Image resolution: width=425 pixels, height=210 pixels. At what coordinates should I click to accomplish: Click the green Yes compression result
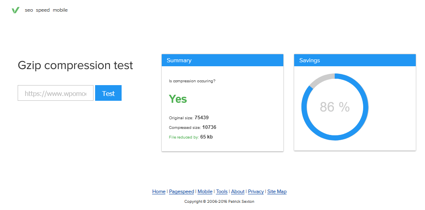point(178,99)
